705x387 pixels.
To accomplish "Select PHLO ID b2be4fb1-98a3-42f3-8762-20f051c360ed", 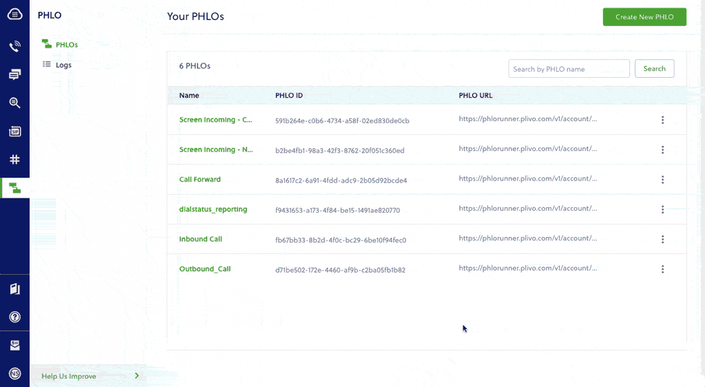I will click(x=339, y=151).
